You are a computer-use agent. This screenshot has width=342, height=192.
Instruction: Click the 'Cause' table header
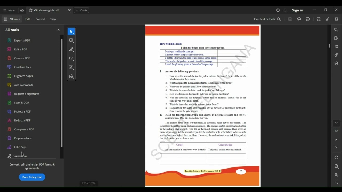180,145
